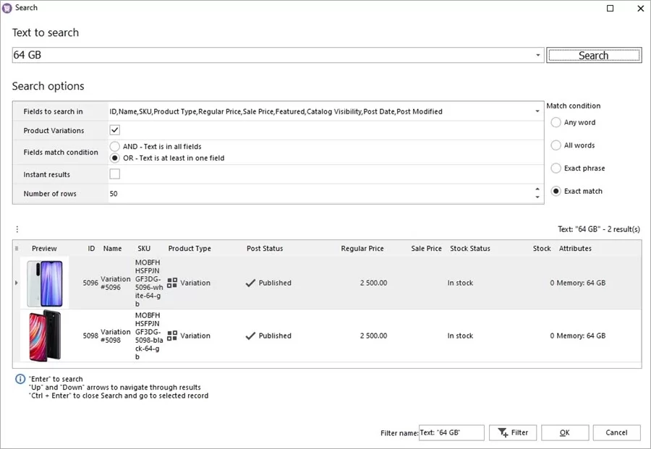Increase Number of rows with the up stepper

[538, 189]
